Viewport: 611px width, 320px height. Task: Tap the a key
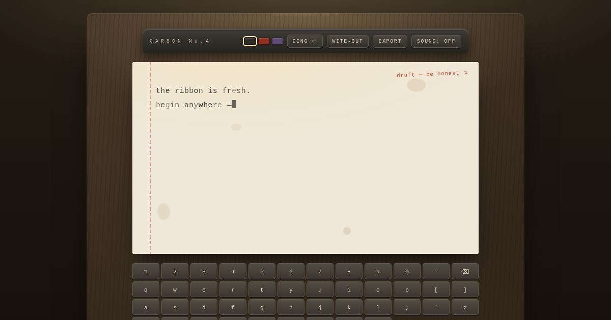(146, 307)
